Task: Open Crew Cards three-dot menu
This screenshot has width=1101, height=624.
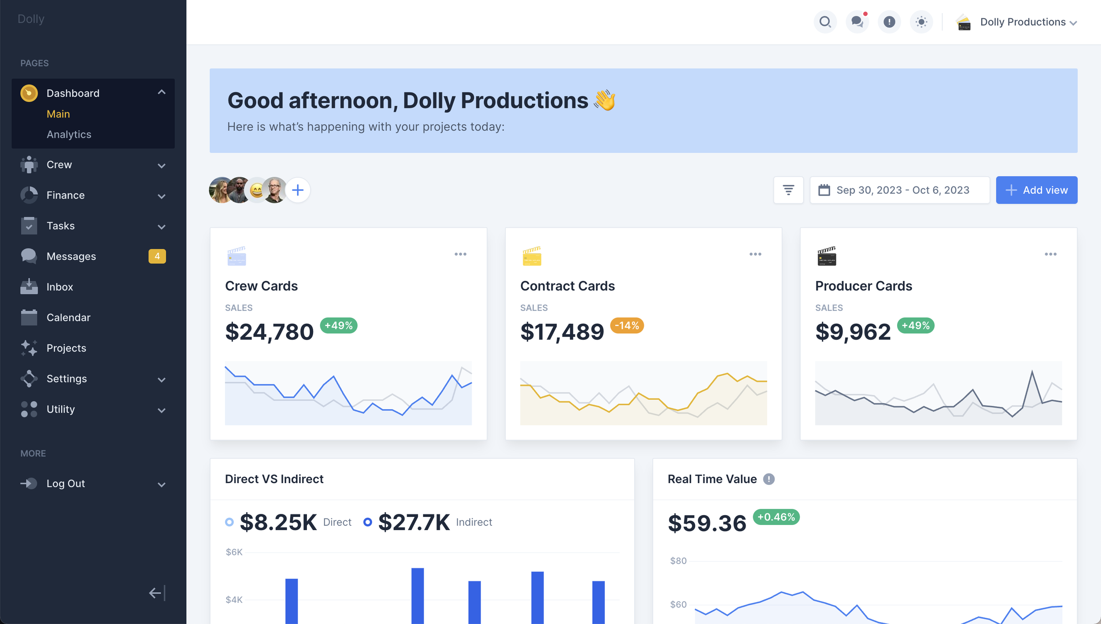Action: click(460, 254)
